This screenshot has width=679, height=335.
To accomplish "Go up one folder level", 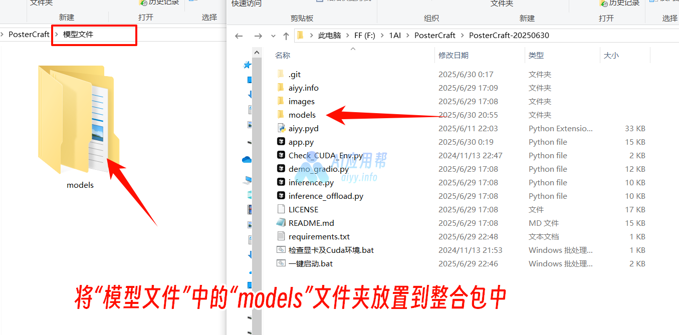I will click(x=286, y=36).
